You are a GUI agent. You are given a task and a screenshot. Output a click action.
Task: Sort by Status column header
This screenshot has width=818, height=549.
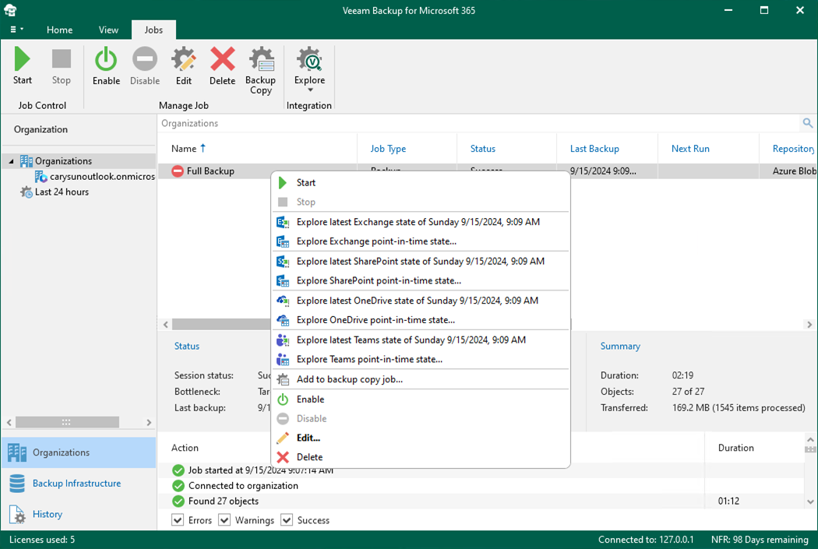click(x=506, y=149)
